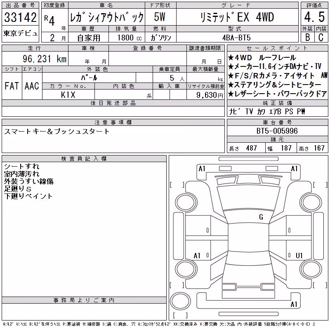This screenshot has height=330, width=330.
Task: Select the mileage '96,231 km'
Action: [45, 59]
